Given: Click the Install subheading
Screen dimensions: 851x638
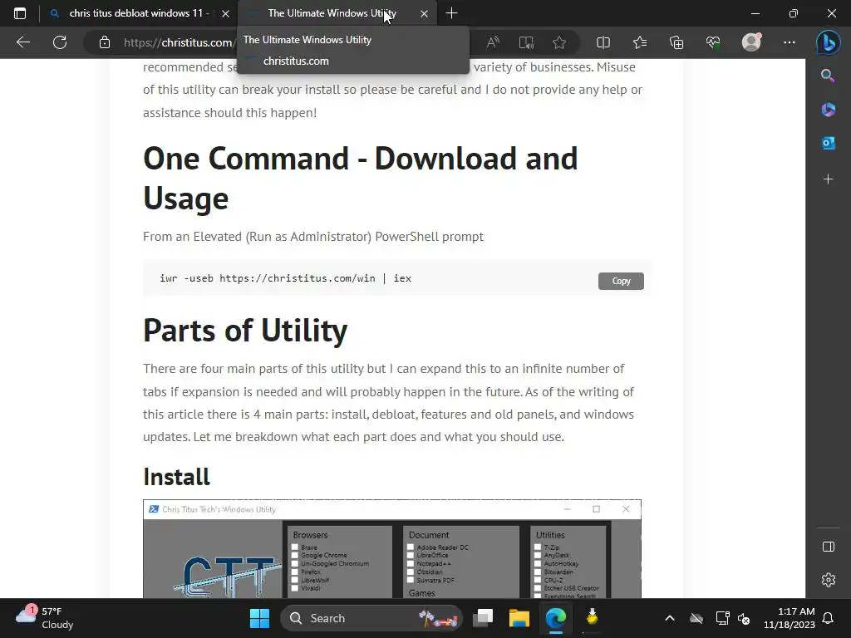Looking at the screenshot, I should coord(176,477).
